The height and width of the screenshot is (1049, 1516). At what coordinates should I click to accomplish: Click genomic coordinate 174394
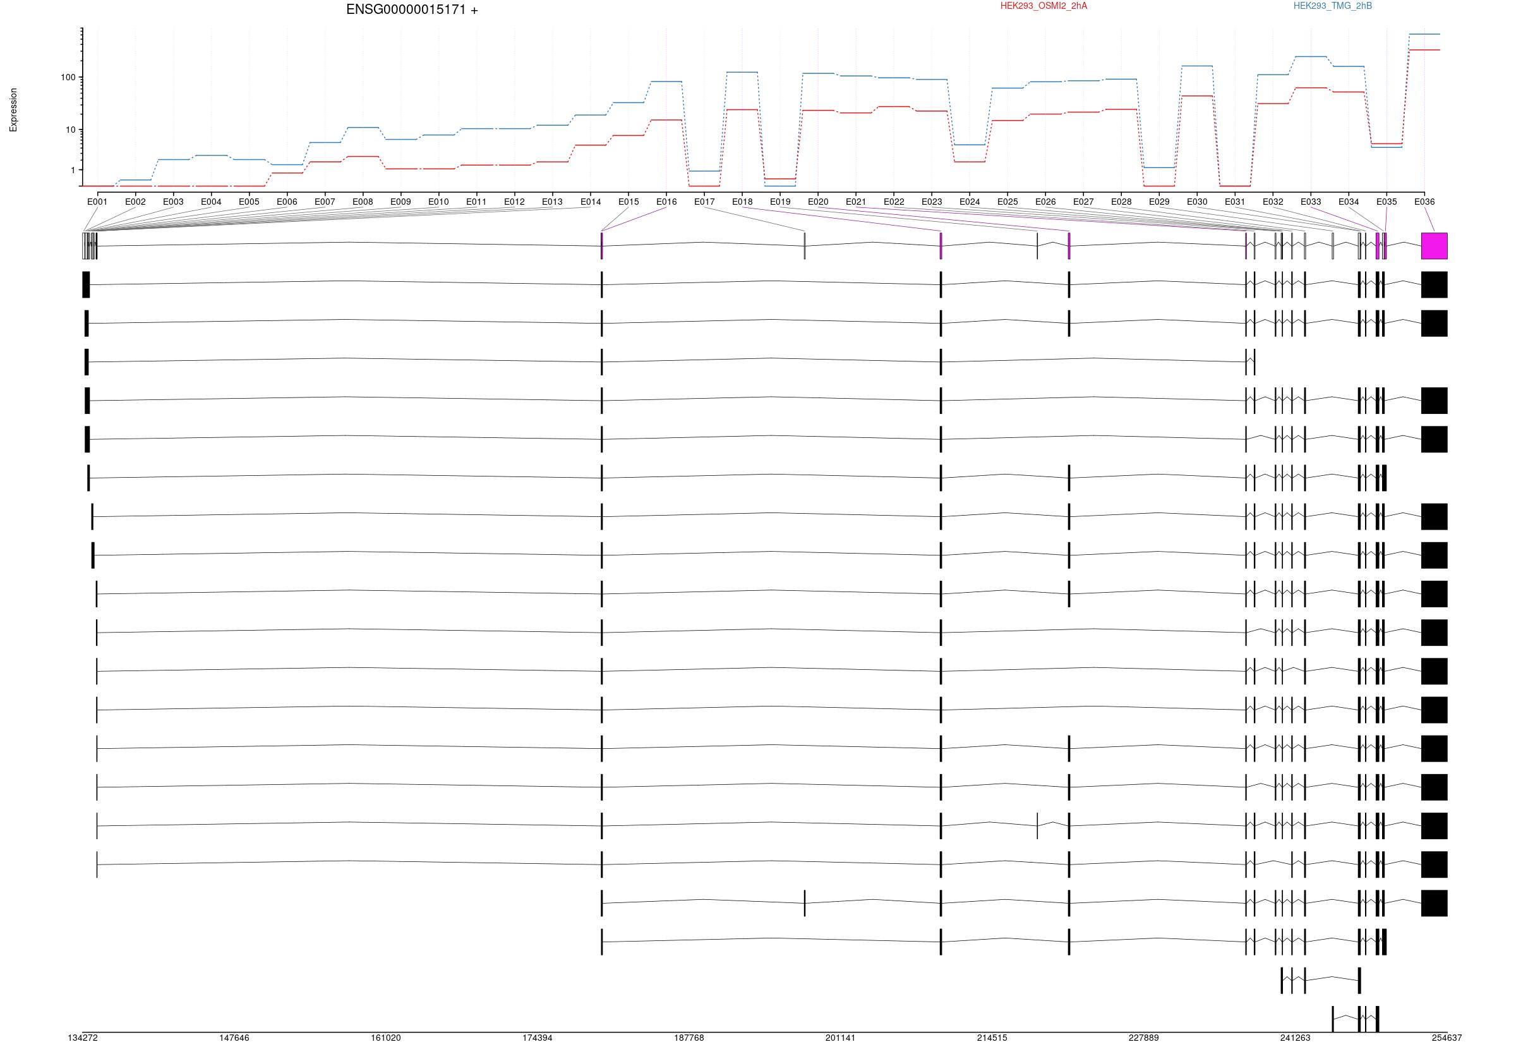[x=538, y=1038]
